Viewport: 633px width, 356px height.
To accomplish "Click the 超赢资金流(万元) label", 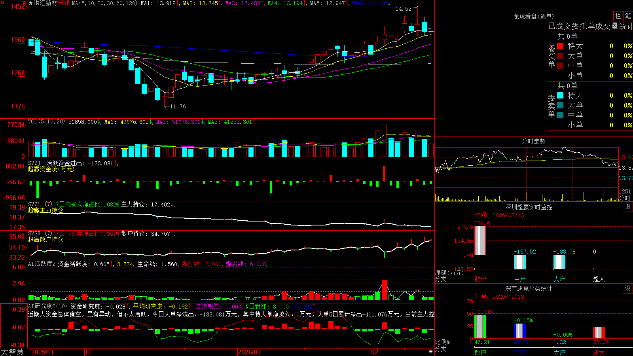I will click(x=51, y=169).
